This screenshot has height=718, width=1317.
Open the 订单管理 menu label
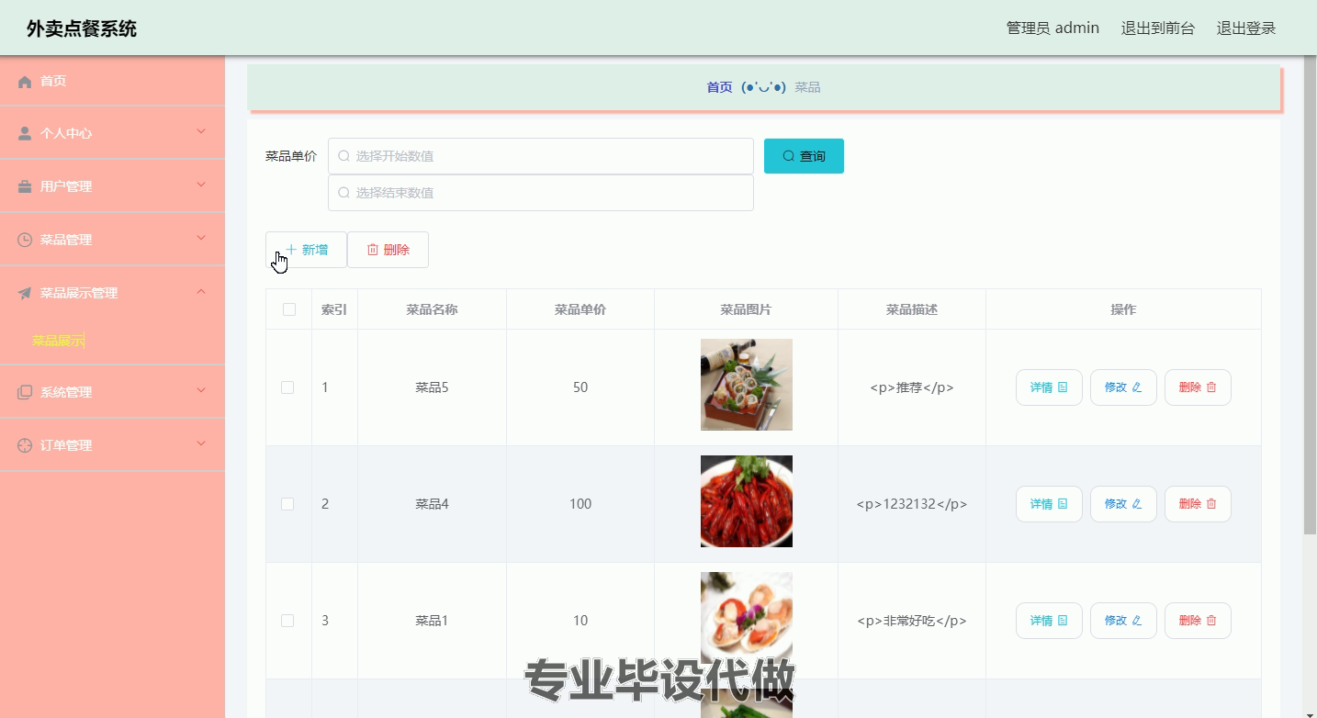coord(66,445)
